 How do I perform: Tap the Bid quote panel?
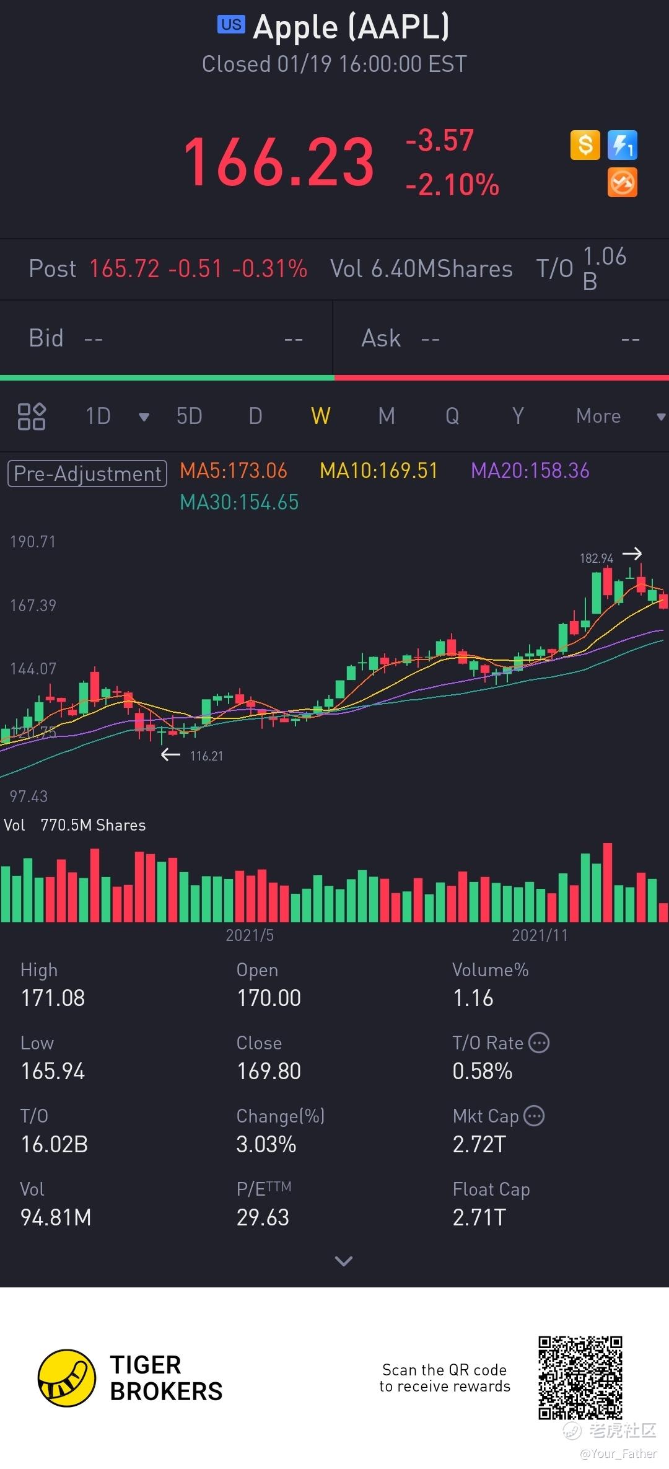point(166,338)
